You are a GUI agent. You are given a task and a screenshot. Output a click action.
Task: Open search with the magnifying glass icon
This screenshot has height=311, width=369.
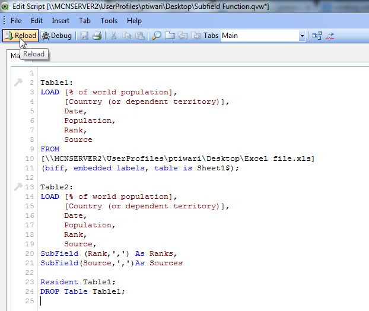pos(157,36)
